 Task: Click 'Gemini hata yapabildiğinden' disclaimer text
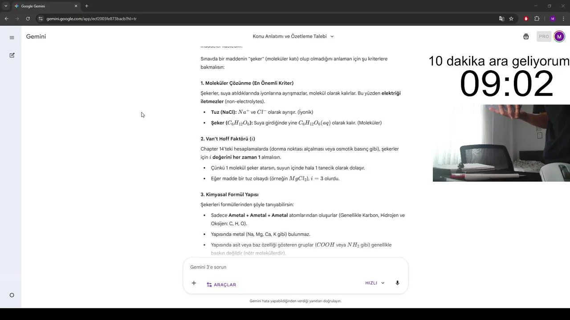click(296, 301)
